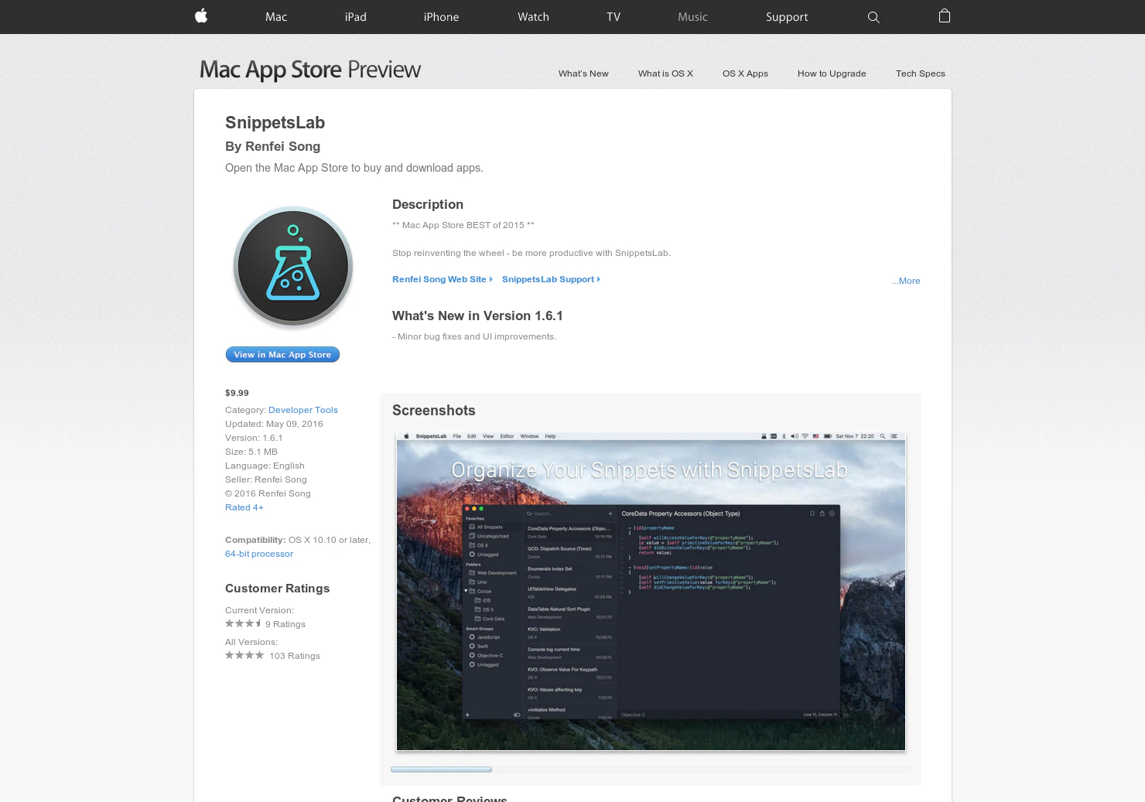This screenshot has height=802, width=1145.
Task: Click the 'Stop reinventing the wheel' description line
Action: [x=531, y=253]
